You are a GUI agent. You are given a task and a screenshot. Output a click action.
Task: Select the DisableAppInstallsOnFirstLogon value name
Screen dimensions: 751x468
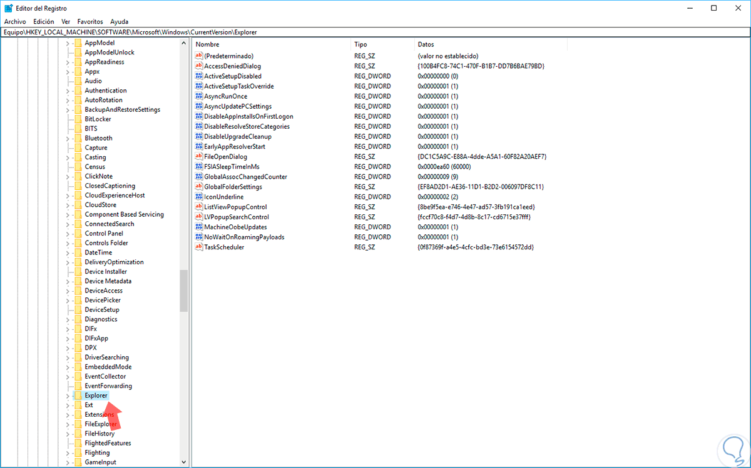[248, 116]
